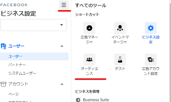Open the hamburger all-tools menu

[x=64, y=5]
